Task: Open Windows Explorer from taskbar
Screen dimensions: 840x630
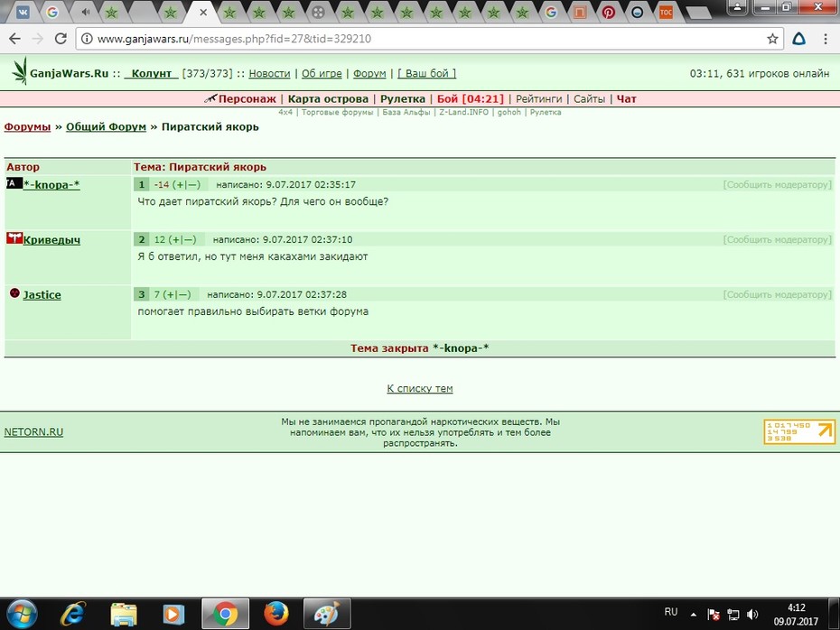Action: tap(124, 614)
